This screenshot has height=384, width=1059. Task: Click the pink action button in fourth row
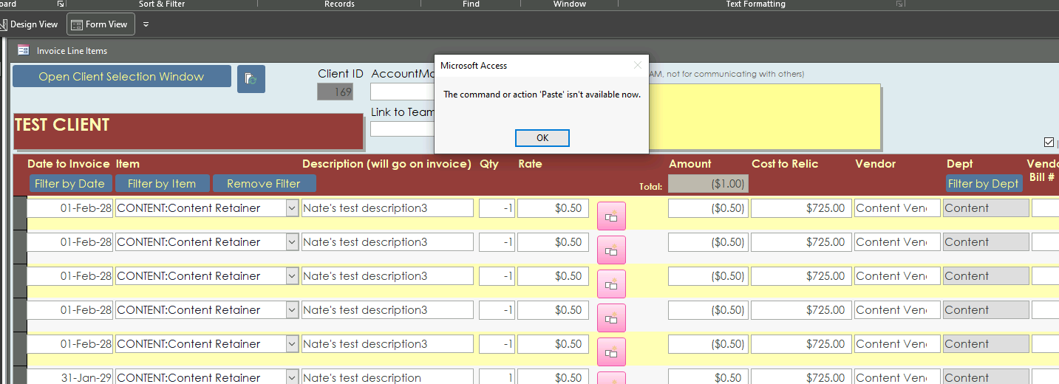point(611,318)
